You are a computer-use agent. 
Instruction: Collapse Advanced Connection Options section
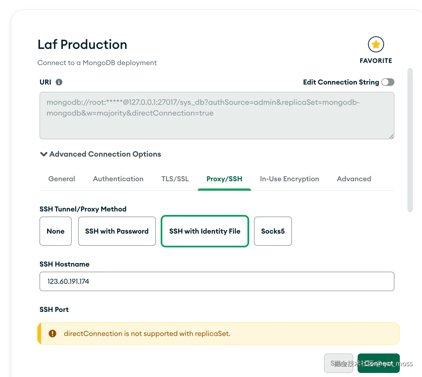click(x=44, y=154)
